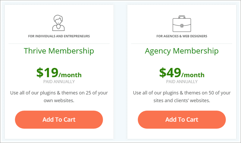This screenshot has height=143, width=241.
Task: Click the 50 sites description text
Action: coord(182,96)
